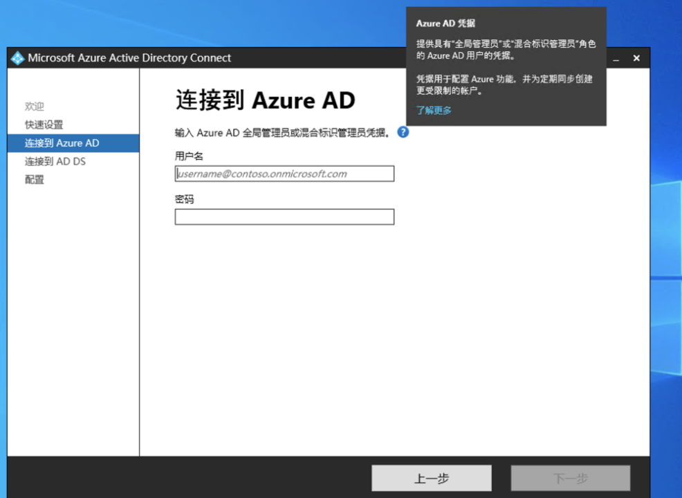Click the 连接到 Azure AD page heading
Screen dimensions: 682x498
(x=266, y=100)
